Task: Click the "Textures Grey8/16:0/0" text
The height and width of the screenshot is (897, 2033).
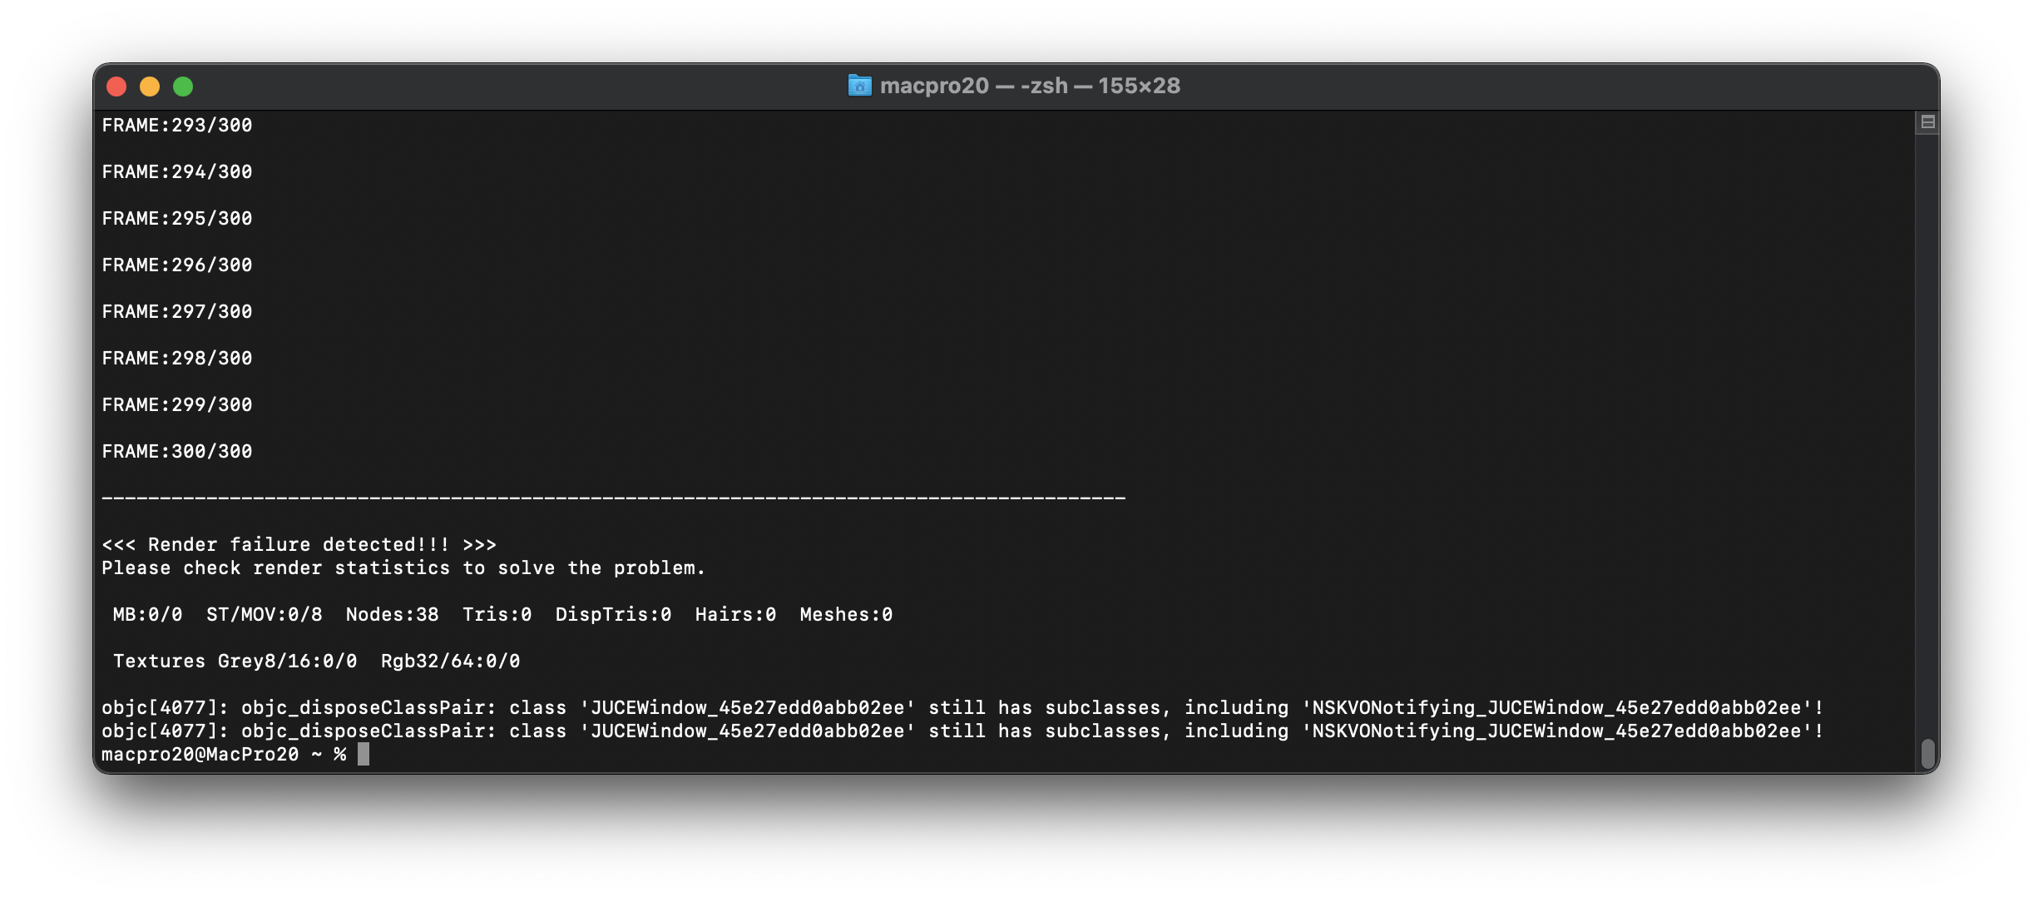Action: (235, 662)
